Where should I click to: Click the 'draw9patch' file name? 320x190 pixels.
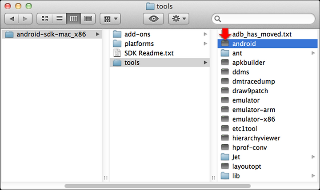click(x=250, y=91)
